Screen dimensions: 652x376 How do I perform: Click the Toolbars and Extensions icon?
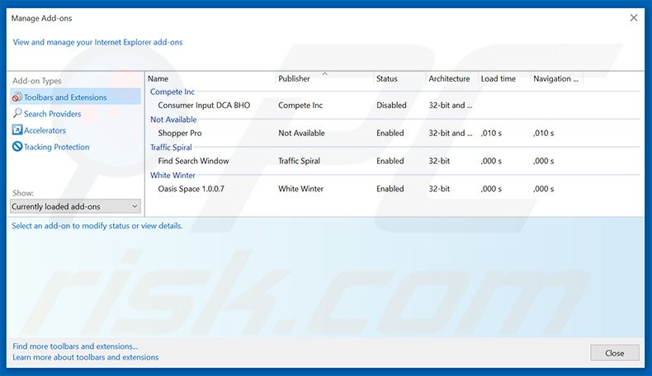[x=17, y=97]
